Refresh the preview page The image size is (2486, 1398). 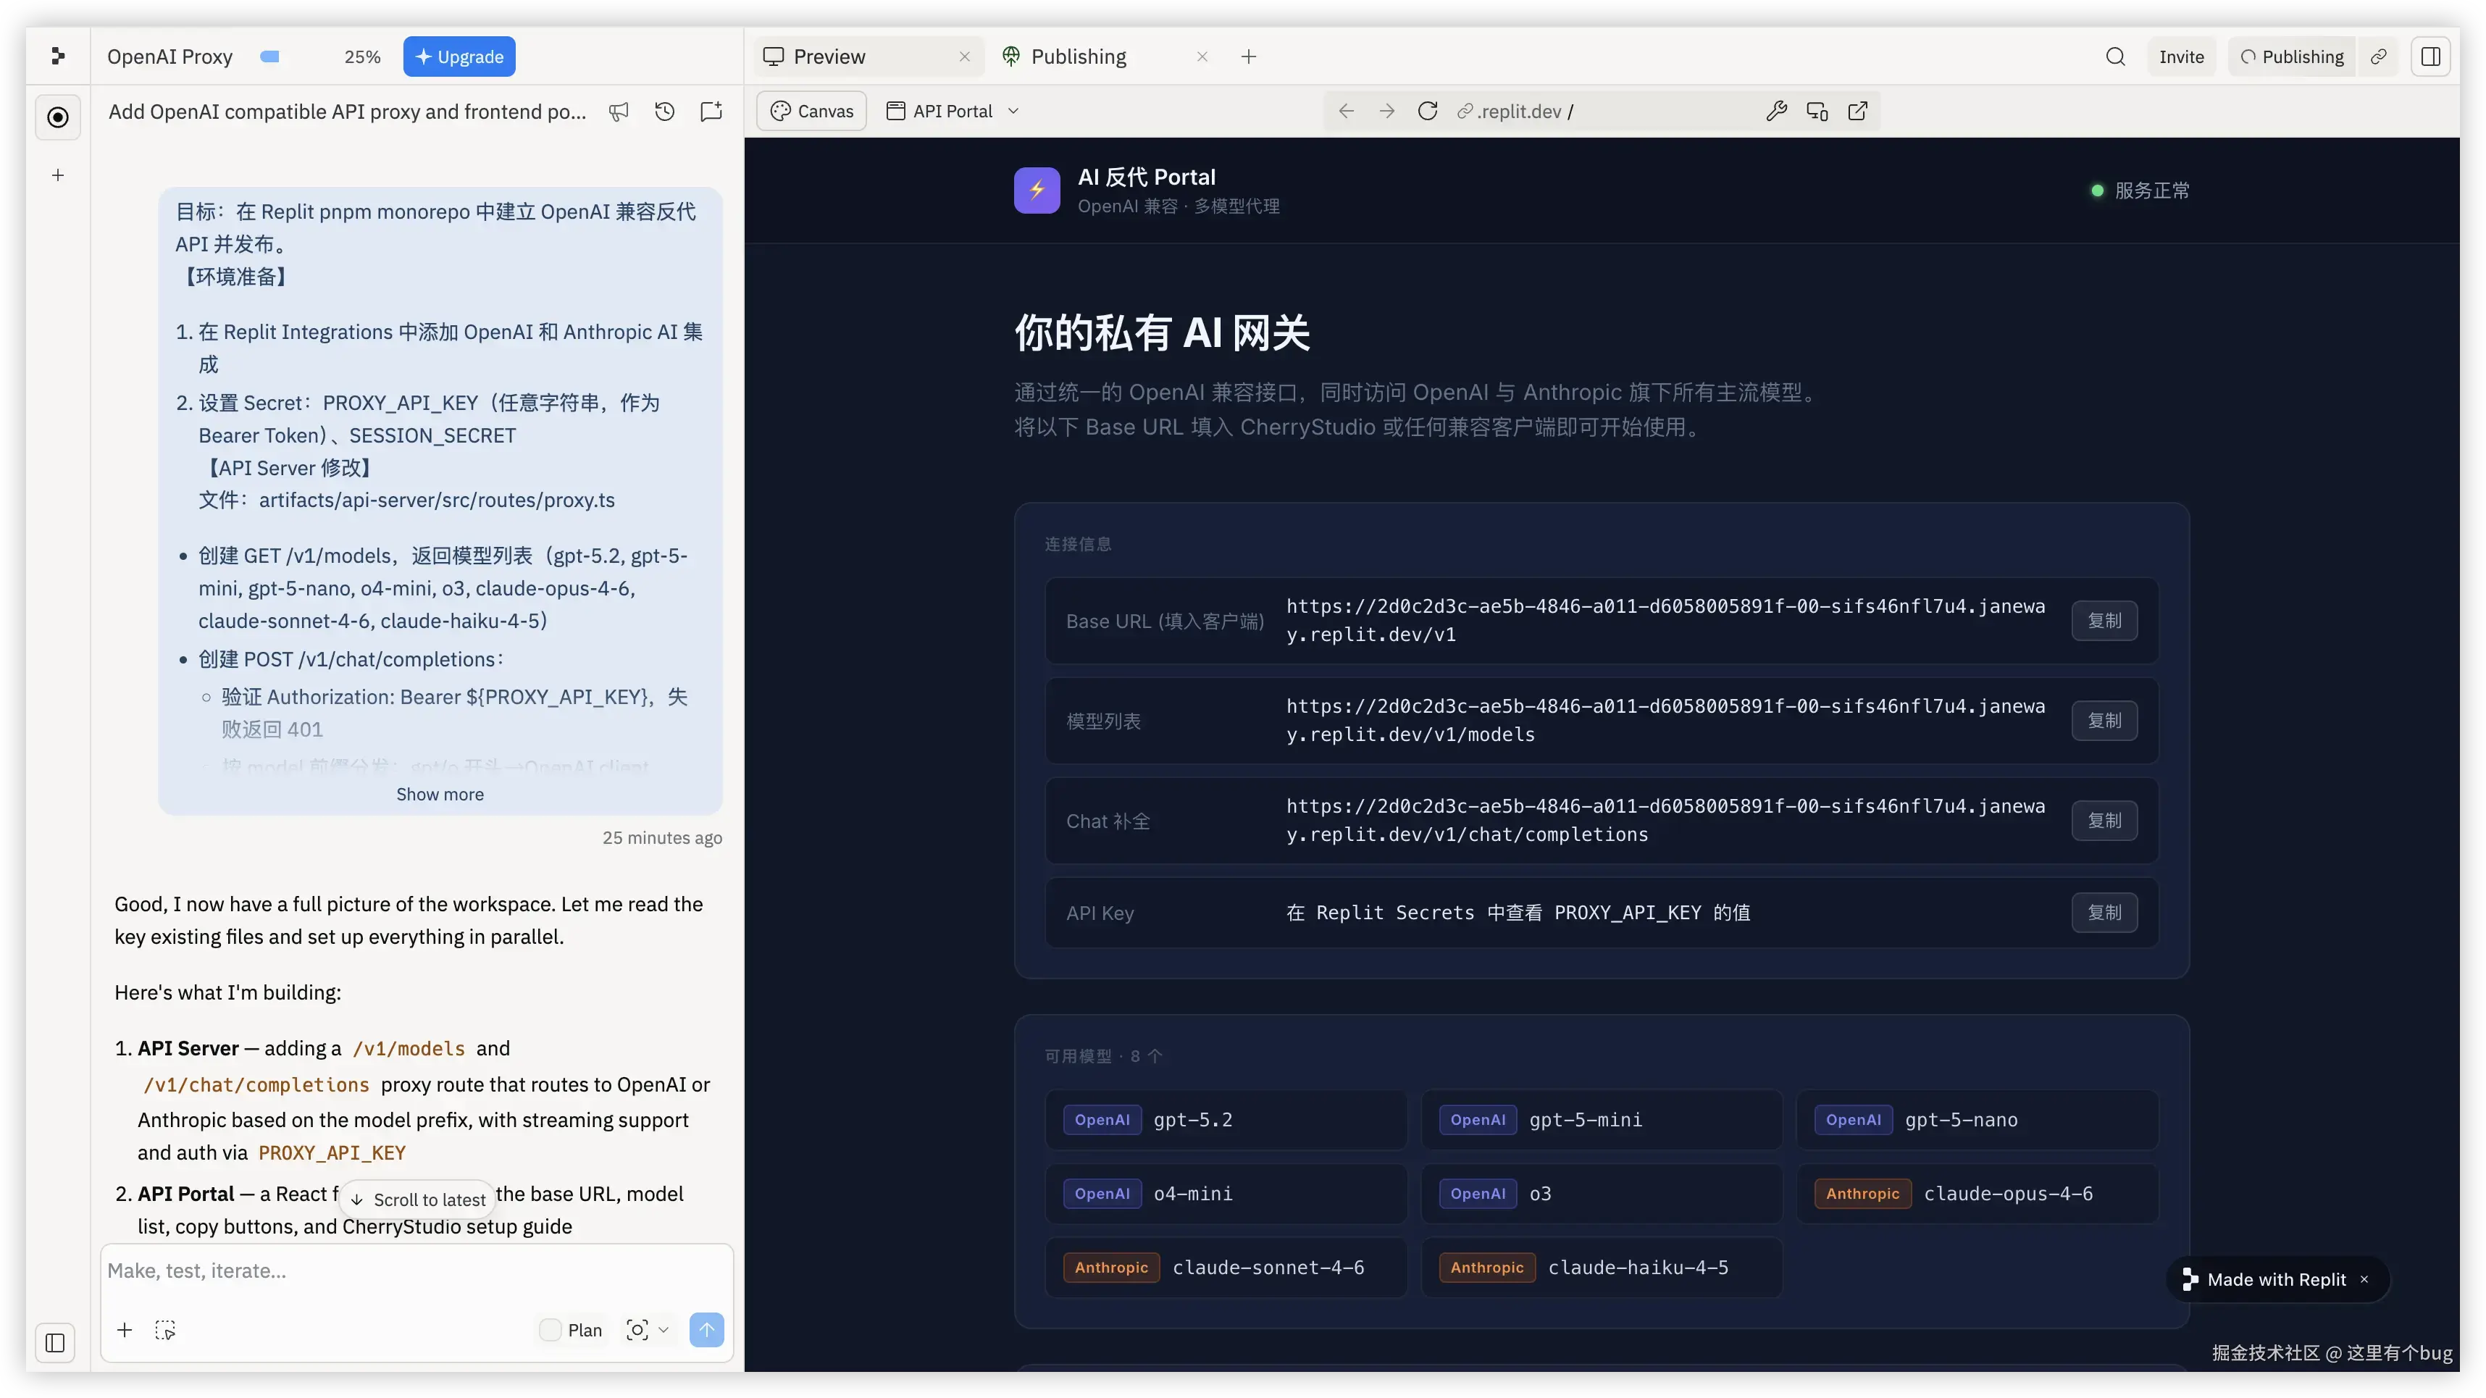[1427, 110]
